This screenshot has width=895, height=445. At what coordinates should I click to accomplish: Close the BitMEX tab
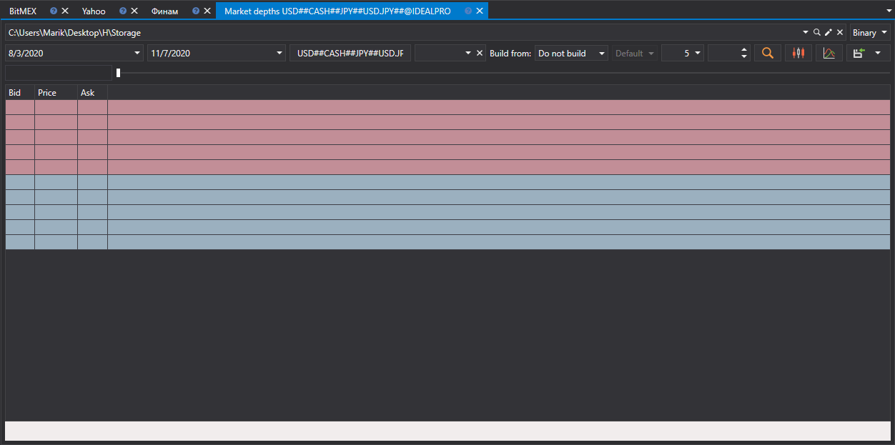click(x=65, y=11)
